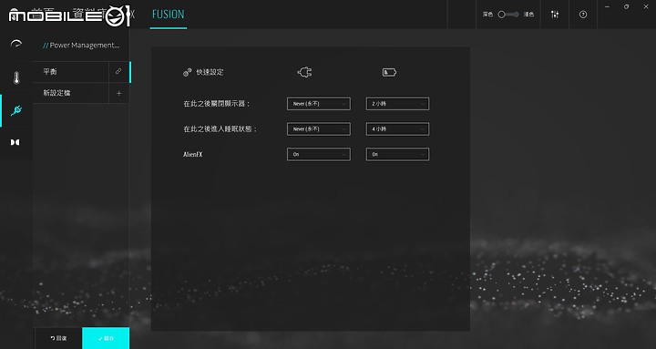Select the power plug sidebar icon
The width and height of the screenshot is (656, 349).
(x=16, y=110)
